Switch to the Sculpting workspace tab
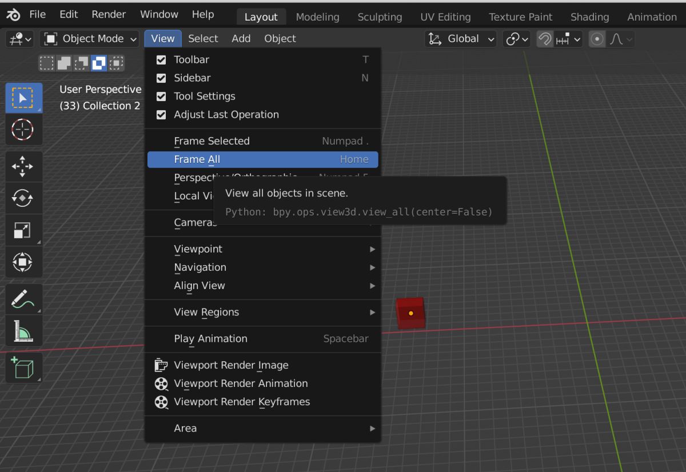 [x=380, y=17]
